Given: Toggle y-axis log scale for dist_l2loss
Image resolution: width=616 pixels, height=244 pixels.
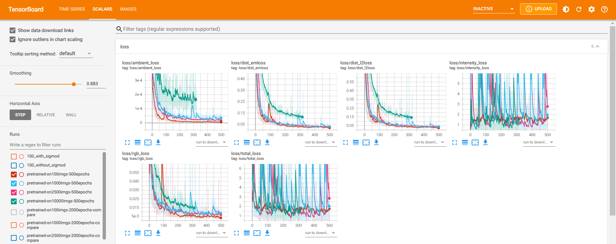Looking at the screenshot, I should click(x=356, y=142).
